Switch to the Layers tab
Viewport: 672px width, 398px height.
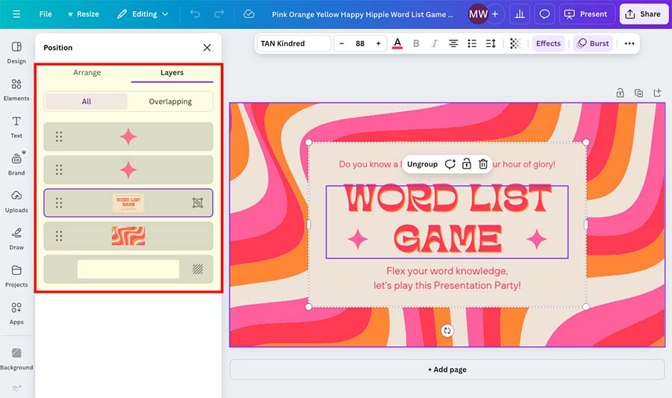pyautogui.click(x=172, y=73)
